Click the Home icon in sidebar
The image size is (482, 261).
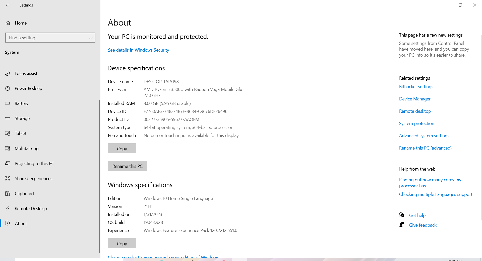click(8, 23)
